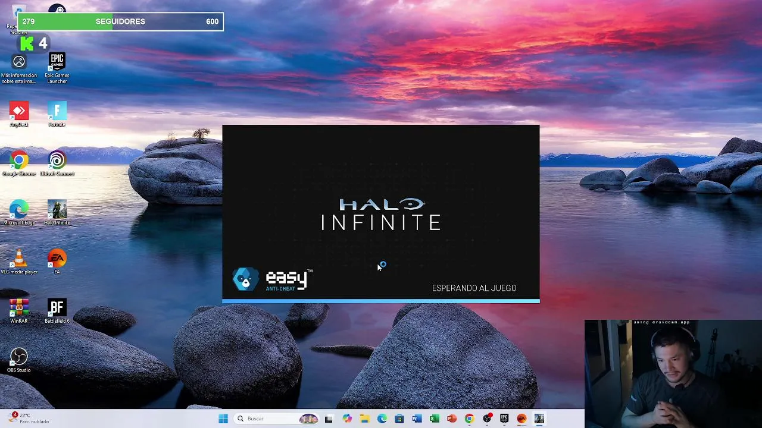Image resolution: width=762 pixels, height=428 pixels.
Task: Select the Battlefield 6 desktop shortcut
Action: click(x=57, y=311)
